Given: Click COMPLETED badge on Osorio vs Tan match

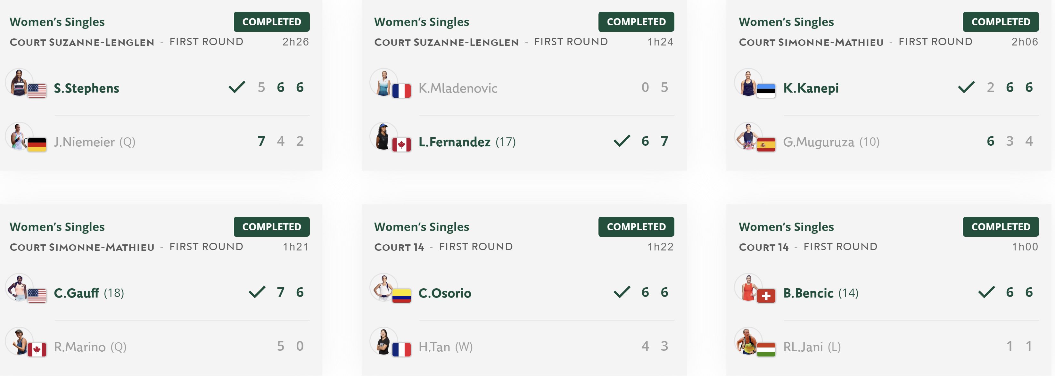Looking at the screenshot, I should coord(636,226).
